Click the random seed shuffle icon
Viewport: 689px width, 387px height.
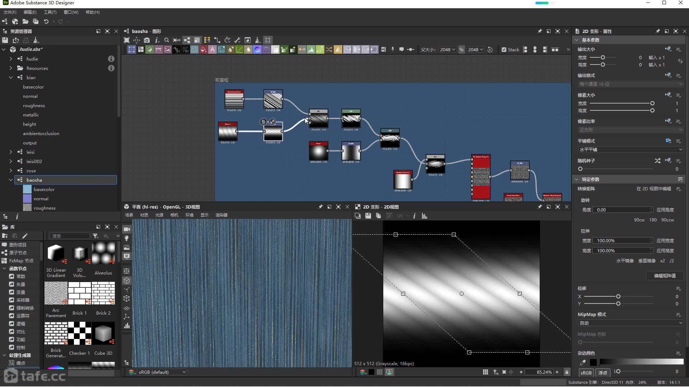pos(657,161)
